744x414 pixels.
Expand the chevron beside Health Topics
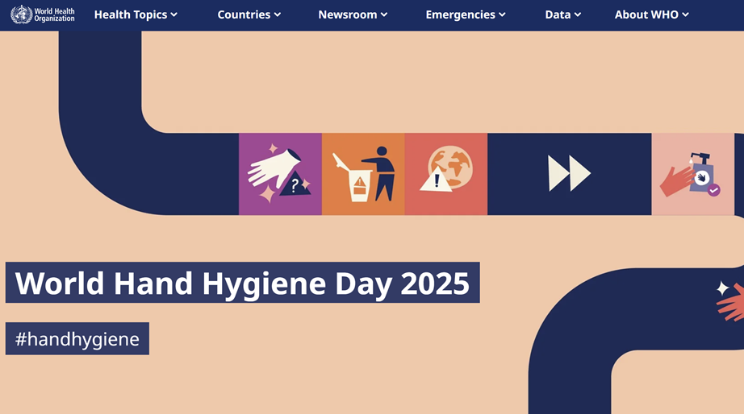coord(174,15)
